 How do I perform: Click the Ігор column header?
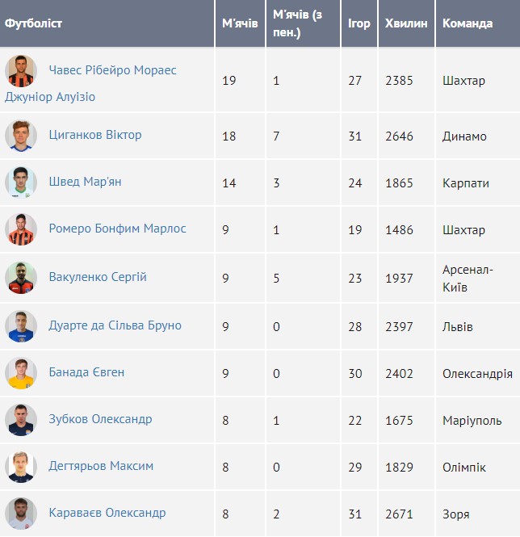pos(359,23)
